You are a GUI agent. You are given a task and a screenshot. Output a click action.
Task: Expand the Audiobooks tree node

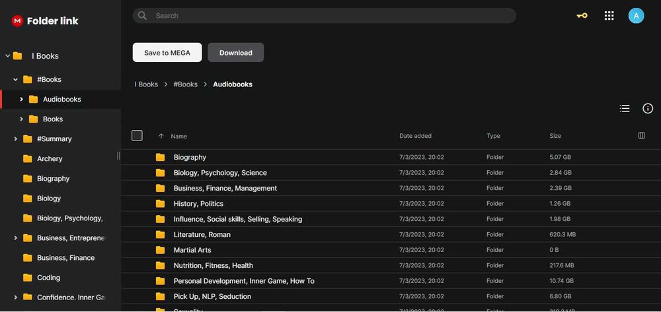pos(22,100)
